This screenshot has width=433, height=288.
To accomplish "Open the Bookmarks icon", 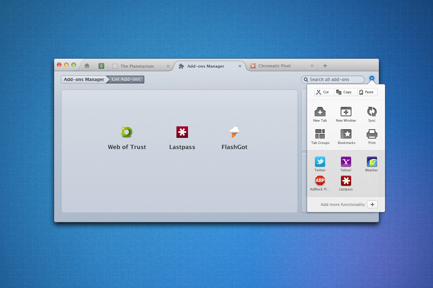I will coord(346,134).
